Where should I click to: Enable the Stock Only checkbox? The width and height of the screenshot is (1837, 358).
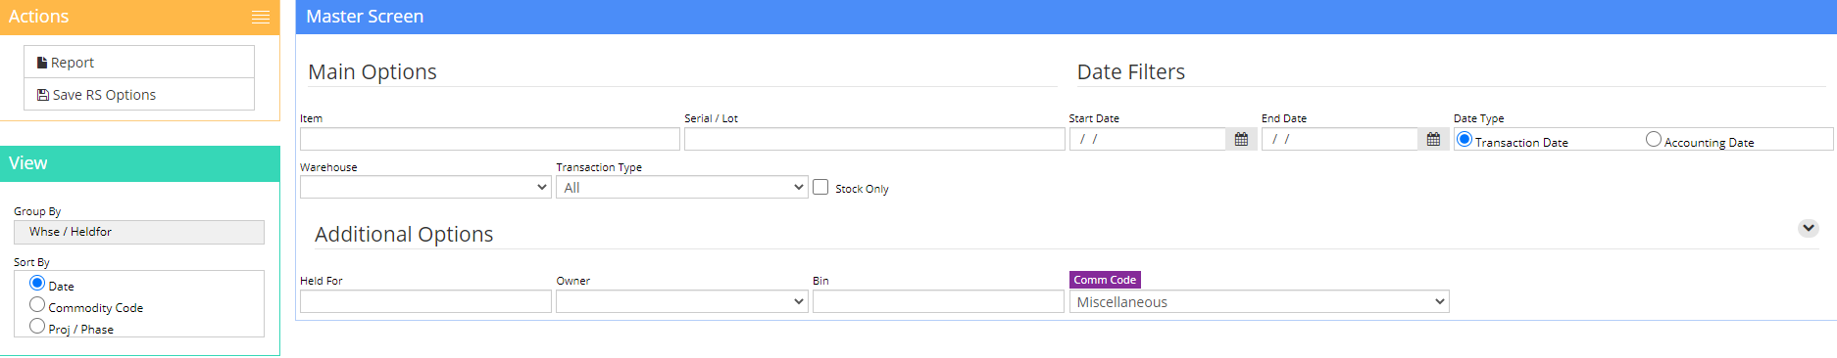point(820,187)
